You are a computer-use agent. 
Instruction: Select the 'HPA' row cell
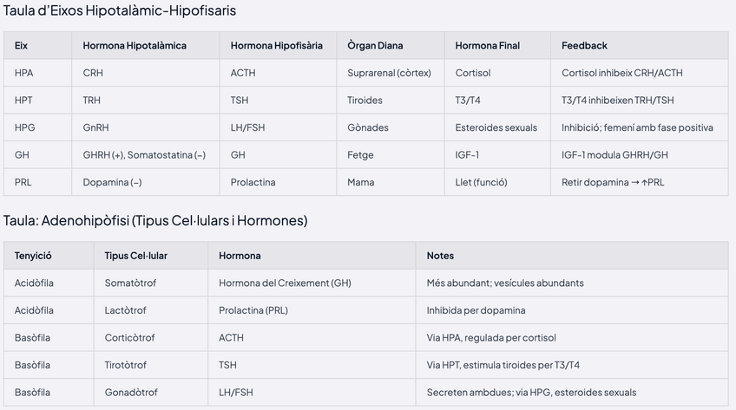[24, 74]
